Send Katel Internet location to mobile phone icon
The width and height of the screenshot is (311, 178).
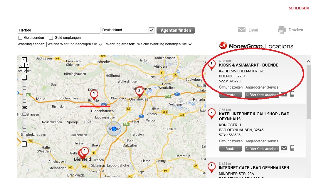tap(292, 148)
